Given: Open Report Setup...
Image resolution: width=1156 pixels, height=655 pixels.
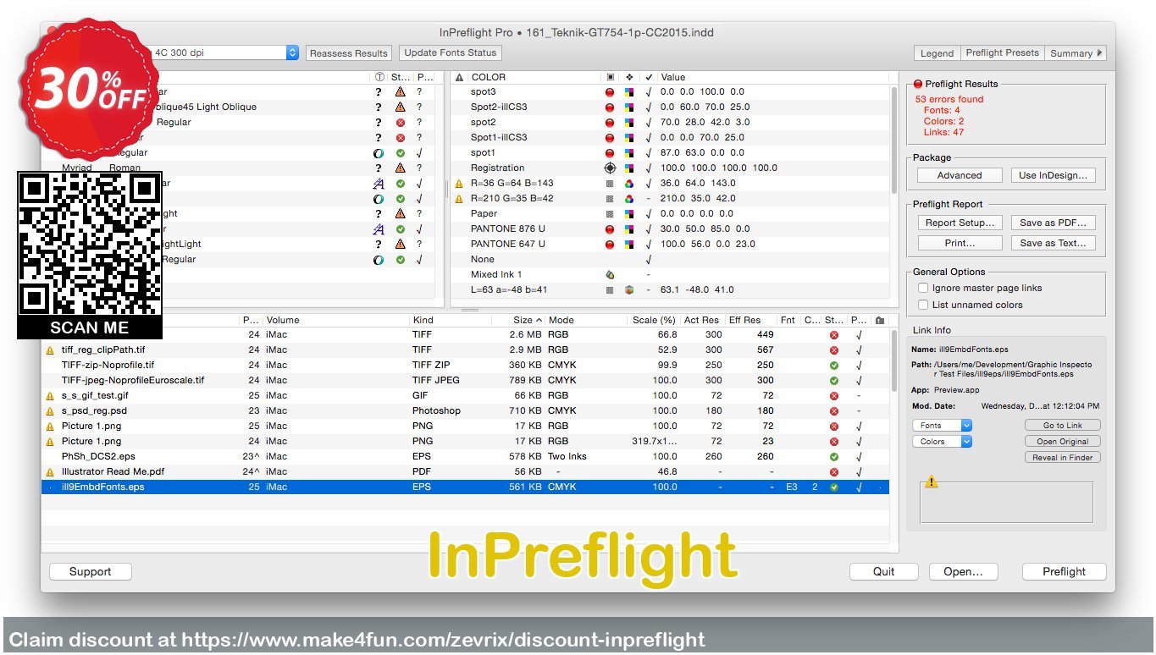Looking at the screenshot, I should 959,223.
